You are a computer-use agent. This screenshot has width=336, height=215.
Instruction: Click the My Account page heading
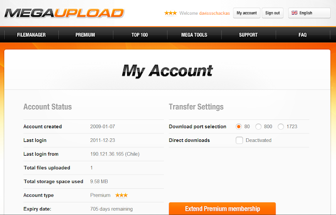click(x=167, y=70)
